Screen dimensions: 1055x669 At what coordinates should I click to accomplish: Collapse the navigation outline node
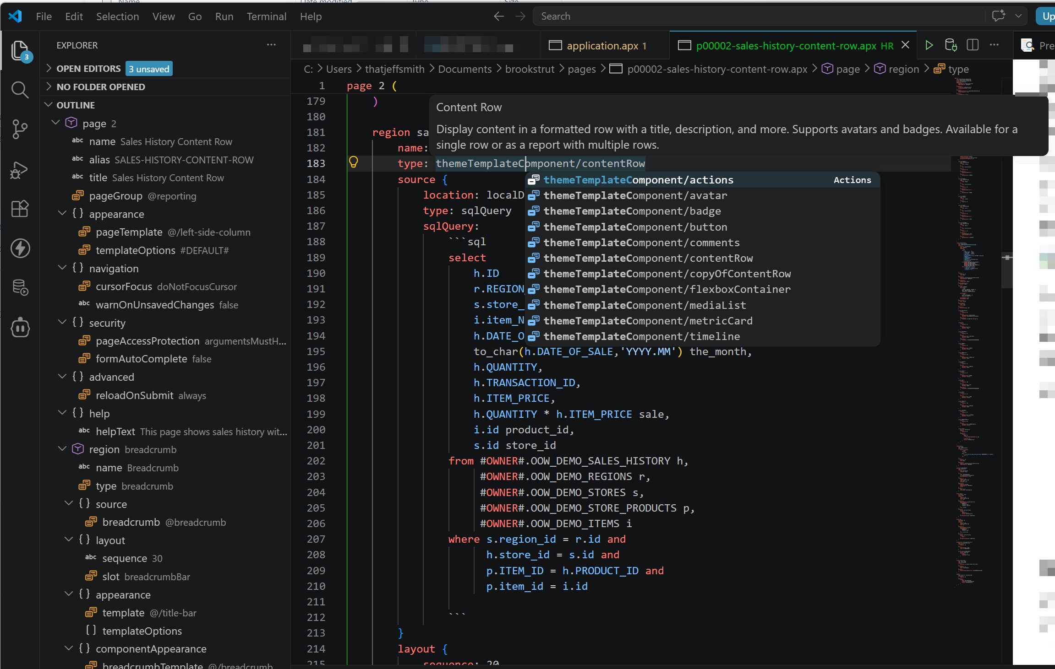[x=62, y=268]
